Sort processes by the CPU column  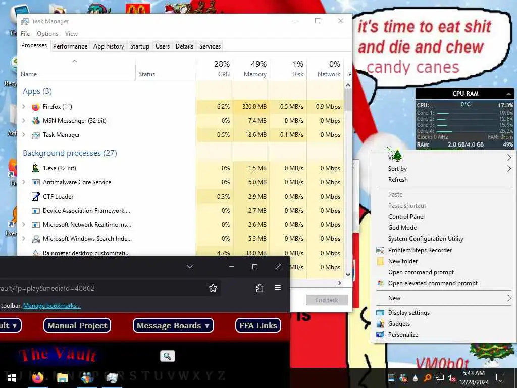coord(215,69)
